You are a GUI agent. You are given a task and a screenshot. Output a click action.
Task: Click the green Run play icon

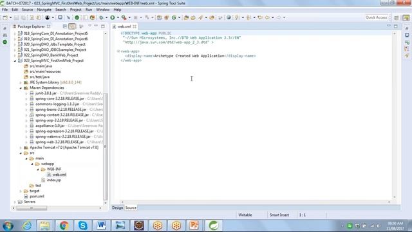coord(113,17)
